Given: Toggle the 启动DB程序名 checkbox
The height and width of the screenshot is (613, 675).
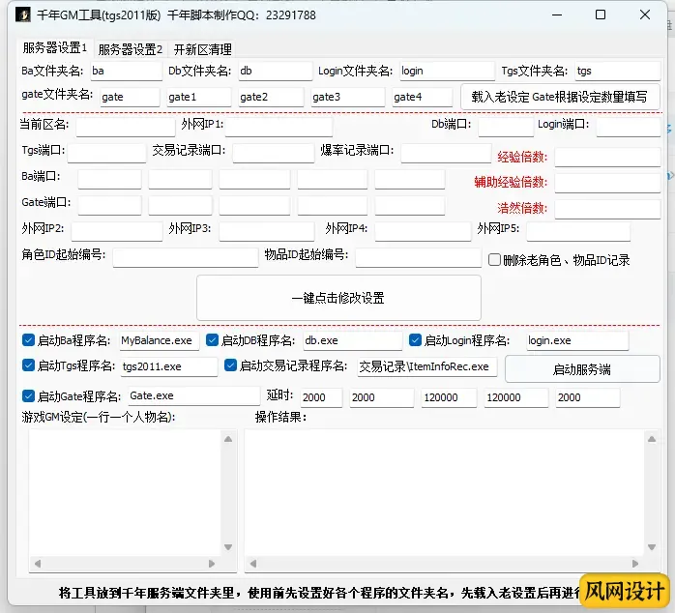Looking at the screenshot, I should (x=212, y=340).
